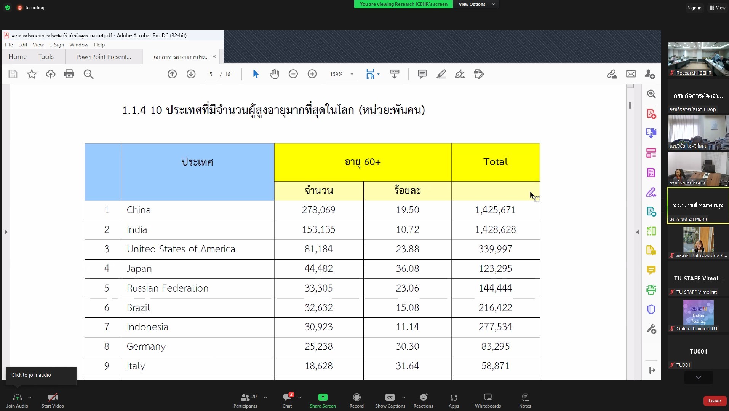The image size is (729, 411).
Task: Print the document via printer icon
Action: tap(69, 74)
